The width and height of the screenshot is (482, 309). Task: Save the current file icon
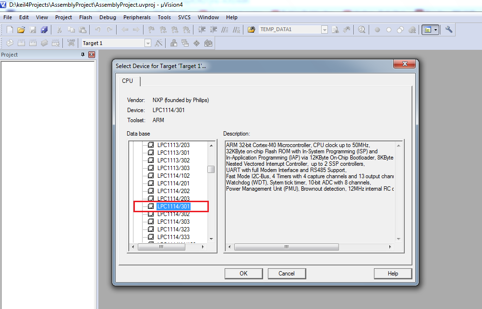(33, 30)
